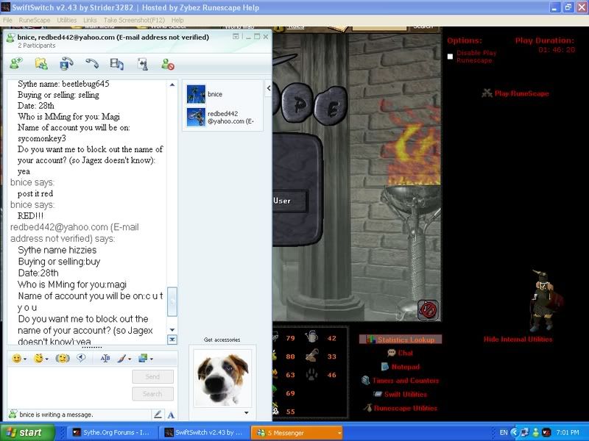589x441 pixels.
Task: Collapse the participants pane with the arrow
Action: tap(269, 88)
